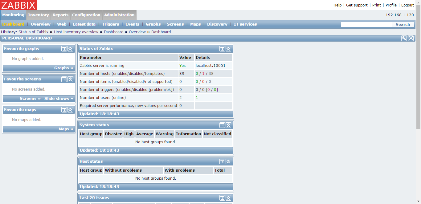The width and height of the screenshot is (421, 204).
Task: Open the Get support link
Action: (x=357, y=5)
